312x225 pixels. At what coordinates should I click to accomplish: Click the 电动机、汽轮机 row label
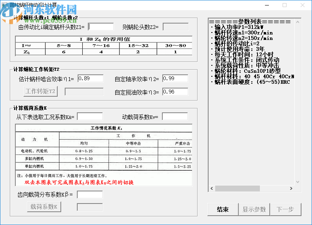click(x=34, y=151)
